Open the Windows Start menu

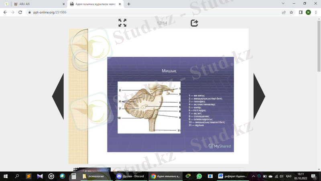(x=6, y=176)
